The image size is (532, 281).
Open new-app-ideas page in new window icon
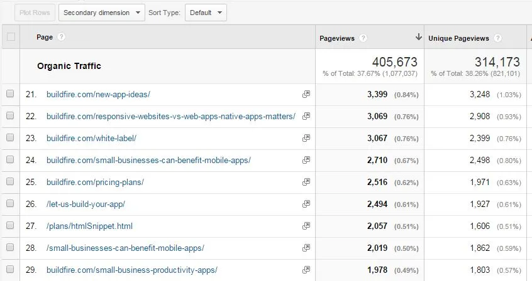pyautogui.click(x=306, y=94)
